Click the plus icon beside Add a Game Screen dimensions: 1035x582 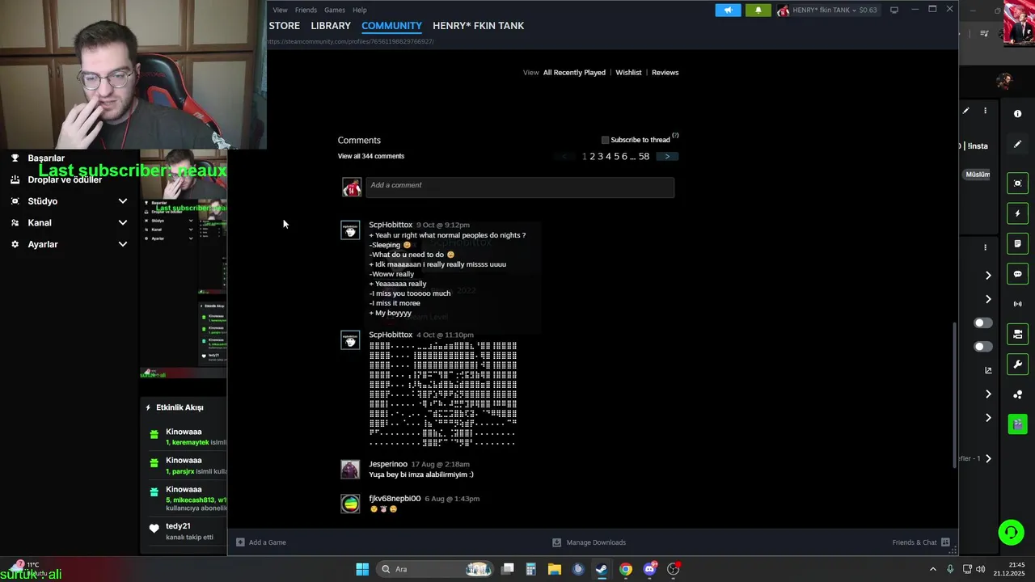[240, 542]
